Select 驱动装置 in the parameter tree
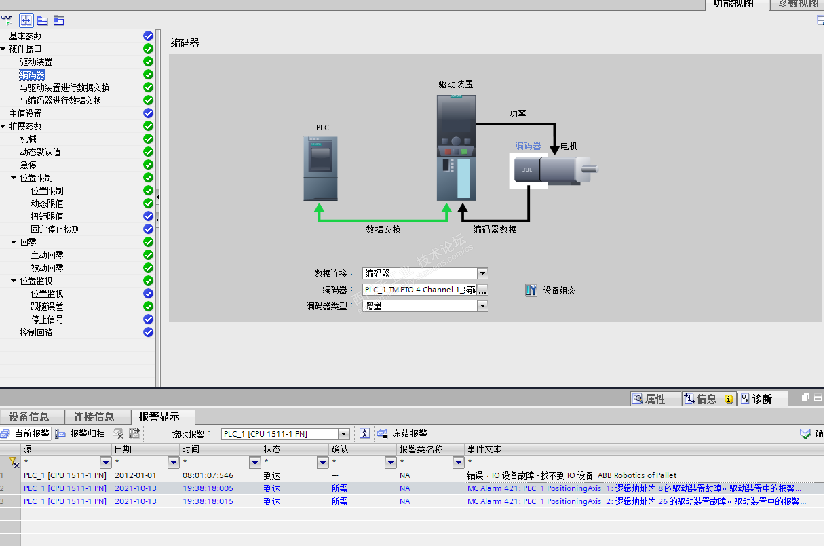 tap(36, 62)
